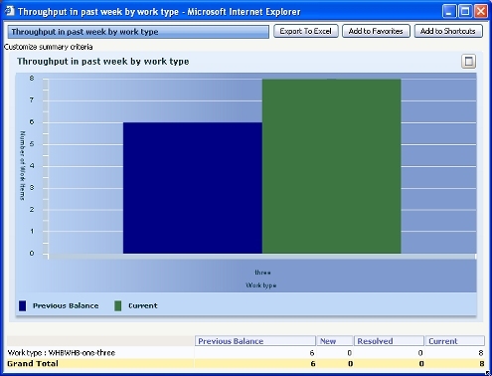Maximize the chart using the square icon

[x=468, y=62]
